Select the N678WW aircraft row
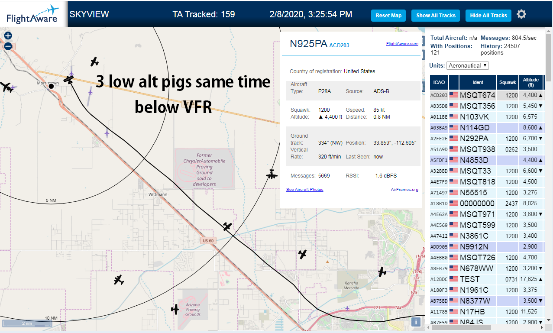553x333 pixels. pyautogui.click(x=487, y=268)
